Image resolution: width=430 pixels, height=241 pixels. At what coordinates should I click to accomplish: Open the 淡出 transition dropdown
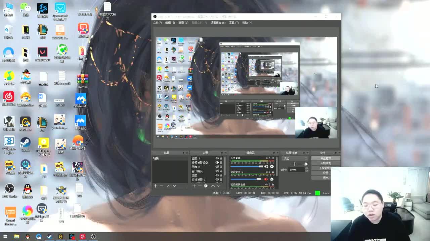point(295,158)
